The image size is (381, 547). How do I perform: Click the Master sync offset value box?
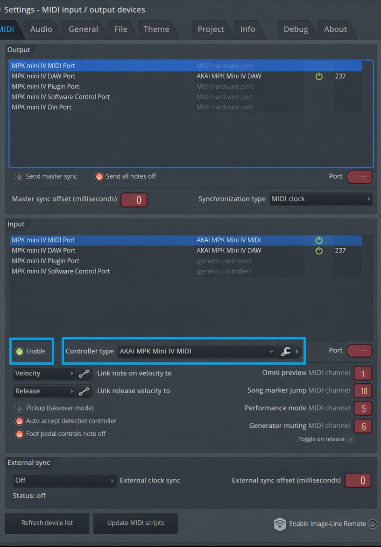pos(134,200)
